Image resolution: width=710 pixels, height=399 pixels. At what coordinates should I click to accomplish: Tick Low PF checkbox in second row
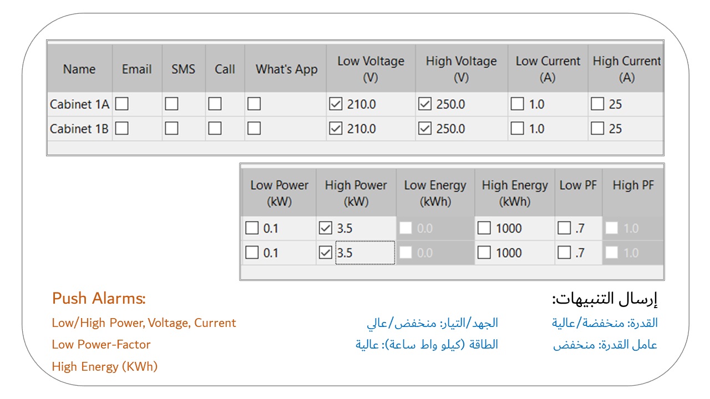564,253
